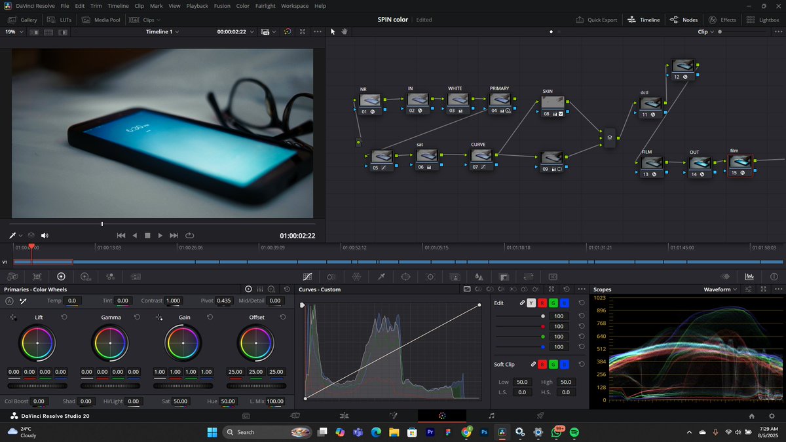Open the Tracker palette
Screen dimensions: 786x442
430,276
